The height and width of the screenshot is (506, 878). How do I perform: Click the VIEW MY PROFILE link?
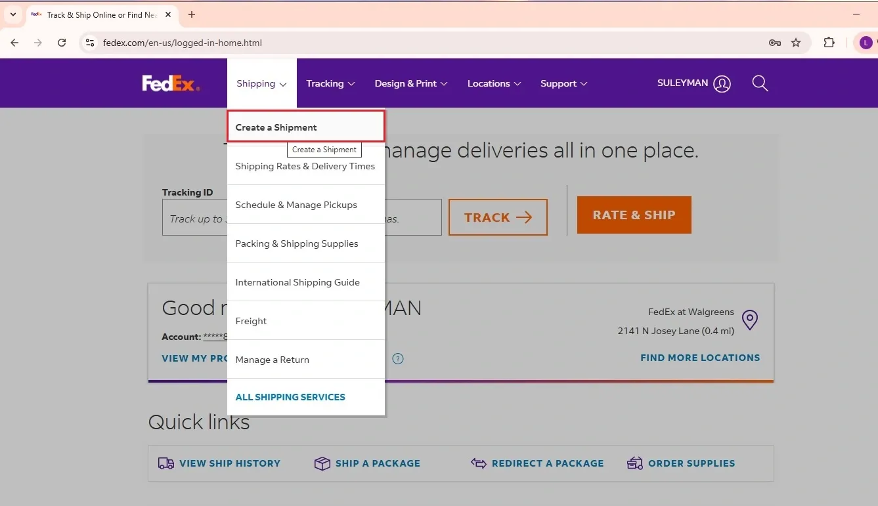point(194,358)
